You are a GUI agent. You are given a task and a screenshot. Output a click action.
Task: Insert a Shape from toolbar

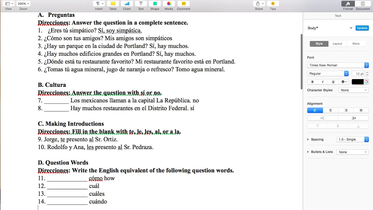tap(155, 3)
